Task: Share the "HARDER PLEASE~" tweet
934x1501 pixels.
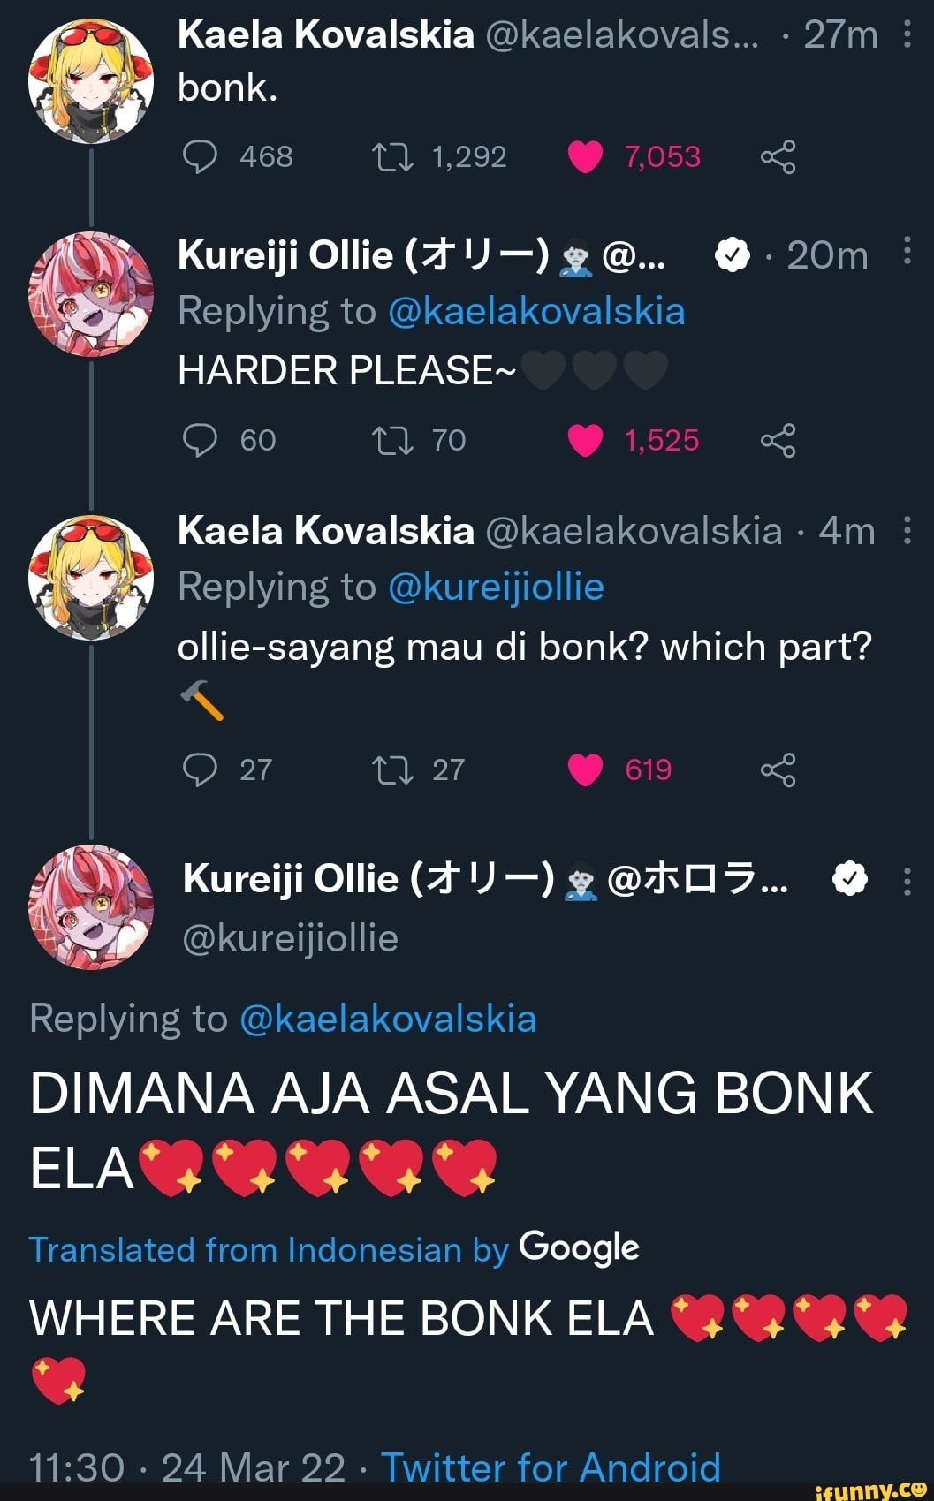Action: pos(778,440)
